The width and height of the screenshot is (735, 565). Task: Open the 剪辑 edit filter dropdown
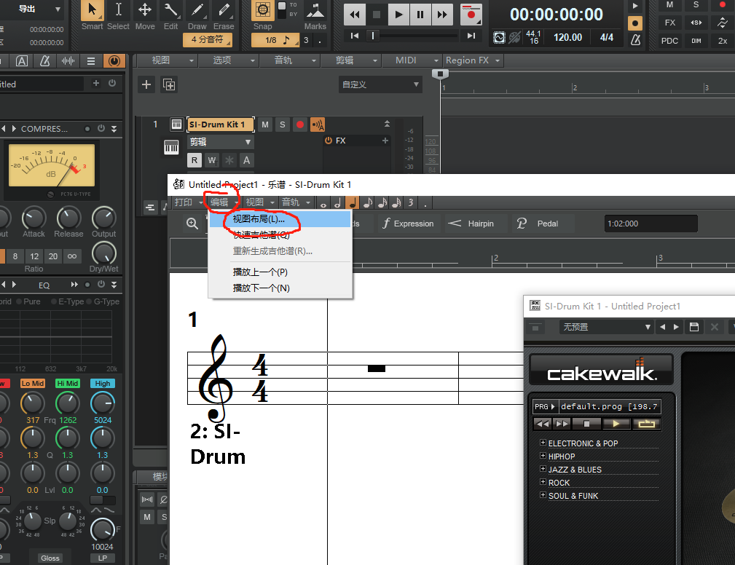[x=221, y=142]
